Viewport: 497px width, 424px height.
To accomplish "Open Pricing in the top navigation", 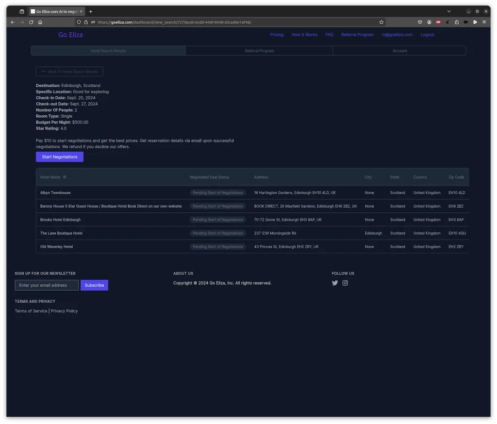I will click(x=277, y=35).
